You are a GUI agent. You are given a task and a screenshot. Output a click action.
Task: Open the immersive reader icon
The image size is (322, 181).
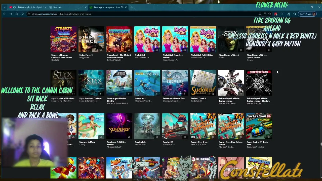tap(265, 14)
